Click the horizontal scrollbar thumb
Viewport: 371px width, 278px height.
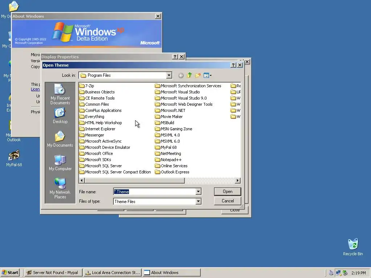point(134,181)
